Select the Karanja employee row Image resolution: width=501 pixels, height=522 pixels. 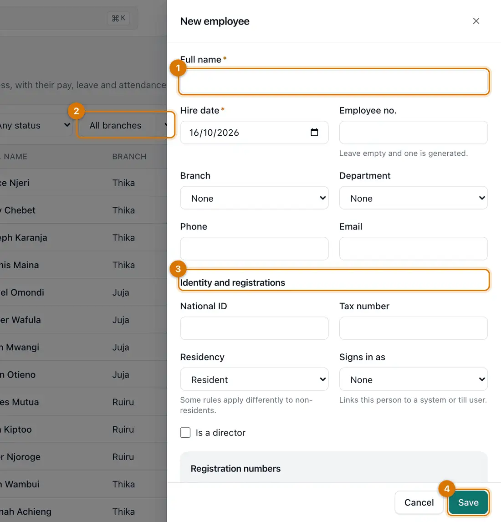(83, 237)
